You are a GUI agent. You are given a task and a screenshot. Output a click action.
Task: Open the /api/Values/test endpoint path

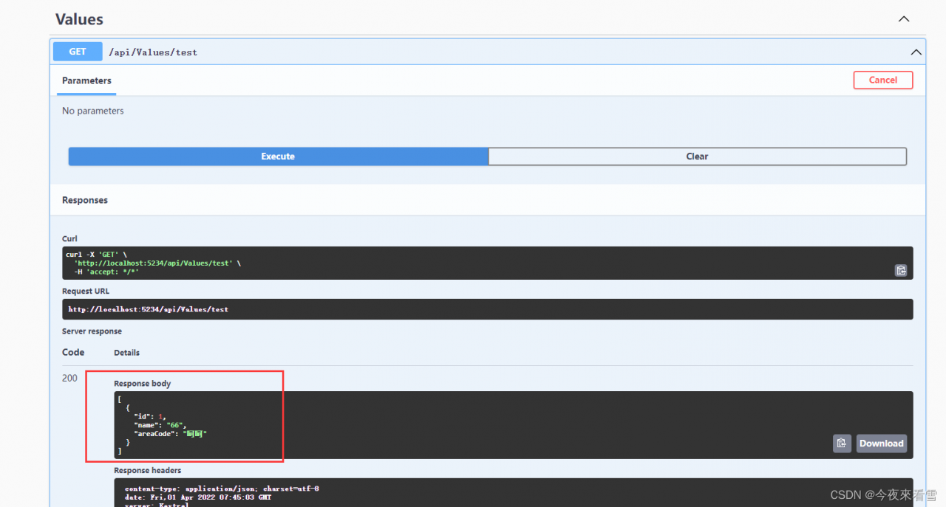[153, 52]
